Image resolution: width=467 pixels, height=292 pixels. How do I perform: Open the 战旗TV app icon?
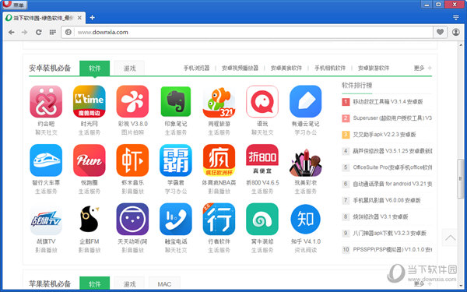[x=46, y=220]
